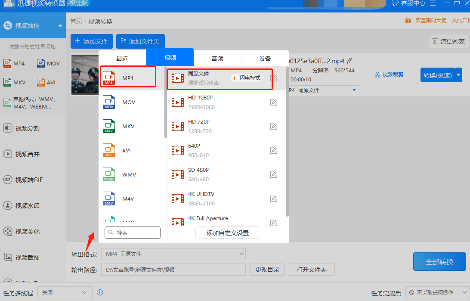Click the preset list vertical scrollbar
This screenshot has width=470, height=301.
[x=288, y=141]
